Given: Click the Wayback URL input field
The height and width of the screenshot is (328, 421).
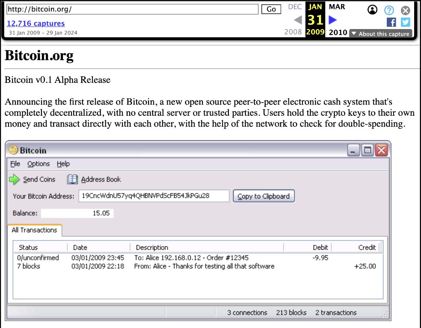Looking at the screenshot, I should 132,9.
